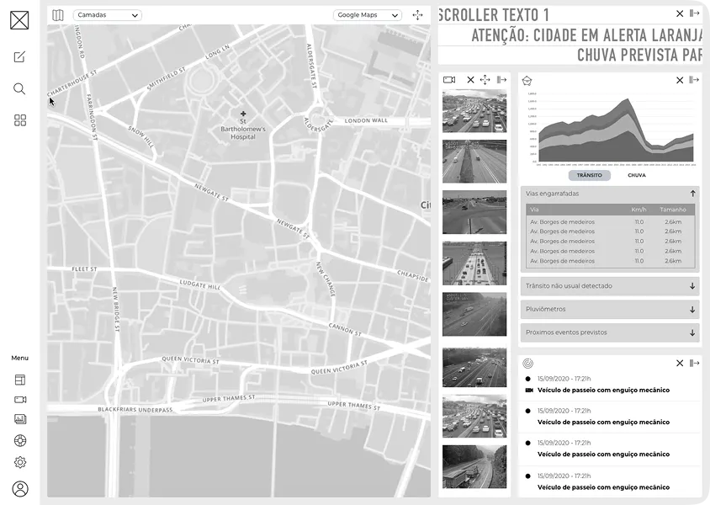Click the search magnifier in left sidebar

(19, 88)
